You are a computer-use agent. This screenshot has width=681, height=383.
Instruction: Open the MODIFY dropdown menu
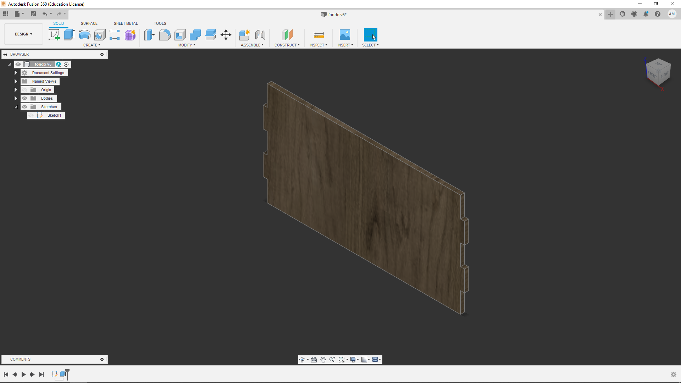pos(187,45)
